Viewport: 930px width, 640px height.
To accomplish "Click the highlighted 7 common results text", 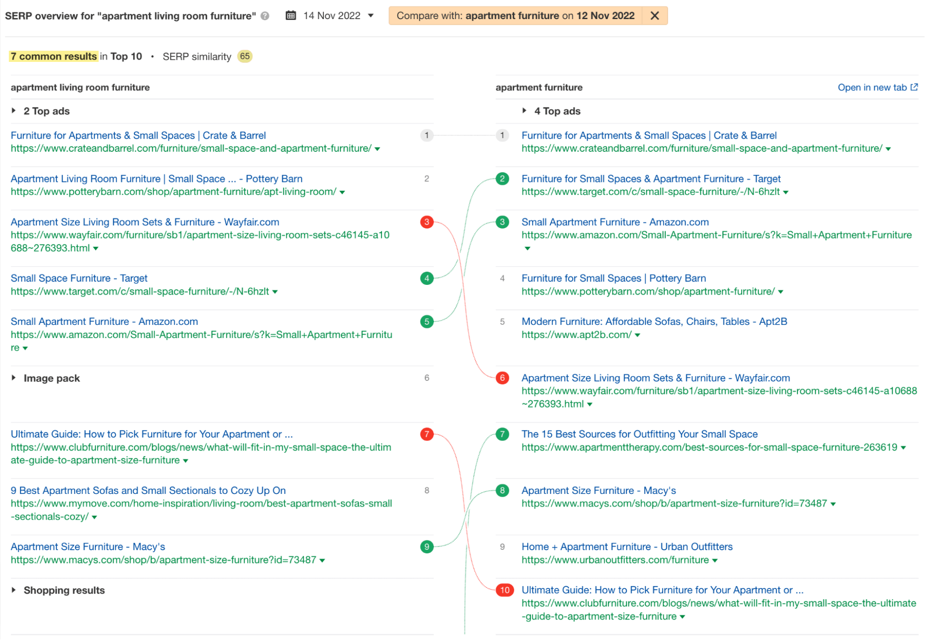I will click(x=53, y=56).
